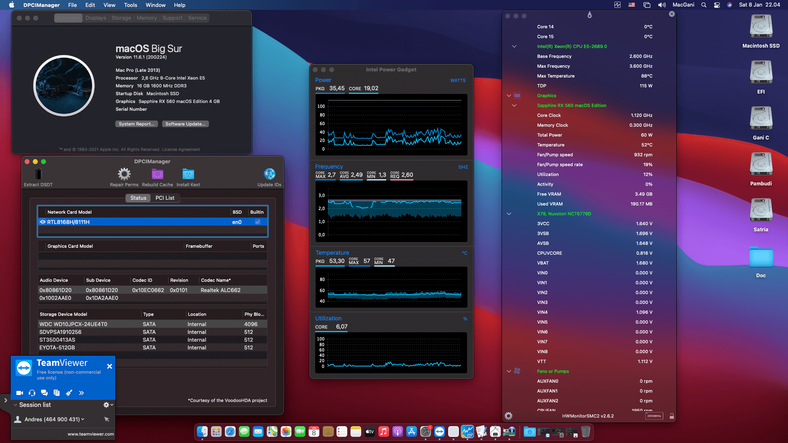Click the System Report... button
This screenshot has width=788, height=443.
(x=137, y=124)
